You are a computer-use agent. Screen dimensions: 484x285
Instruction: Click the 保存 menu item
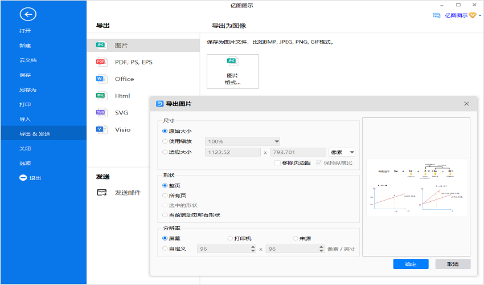[x=25, y=75]
